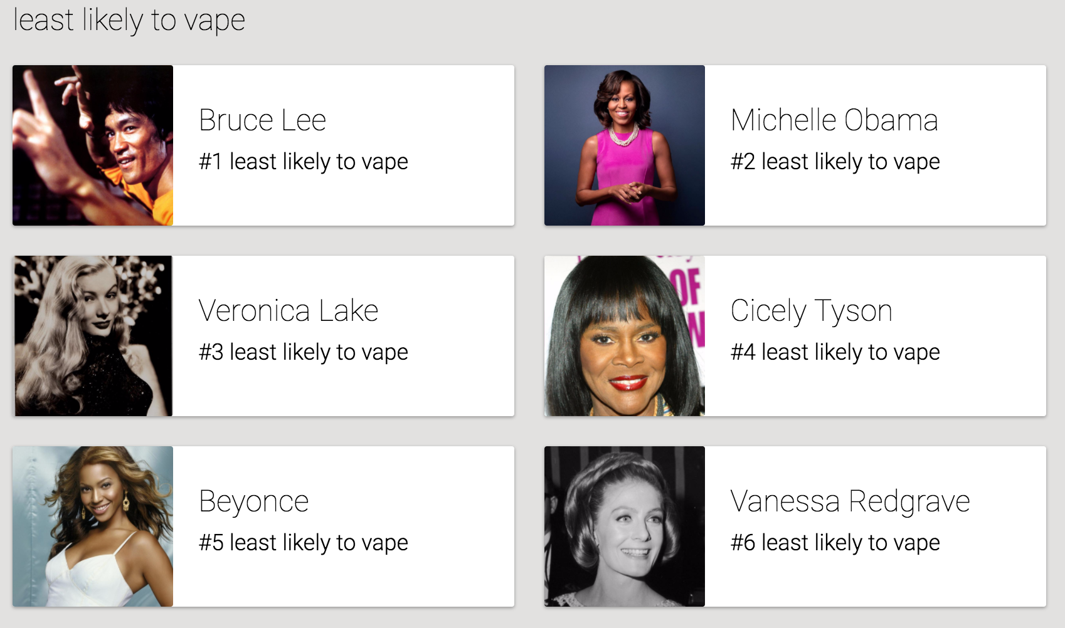
Task: Open the Cicely Tyson name link
Action: click(x=811, y=311)
